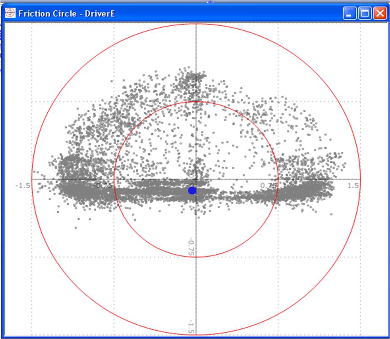This screenshot has height=339, width=390.
Task: Close the Friction Circle - DriverE window
Action: pyautogui.click(x=379, y=13)
